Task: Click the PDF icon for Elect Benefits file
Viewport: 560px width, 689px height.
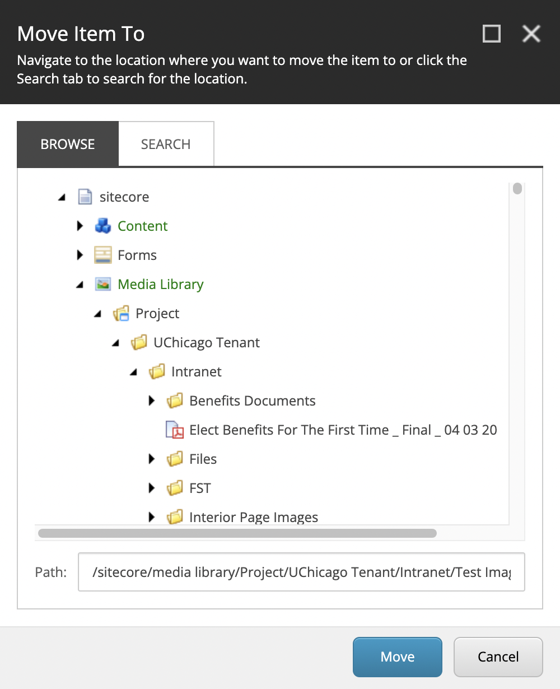Action: [175, 430]
